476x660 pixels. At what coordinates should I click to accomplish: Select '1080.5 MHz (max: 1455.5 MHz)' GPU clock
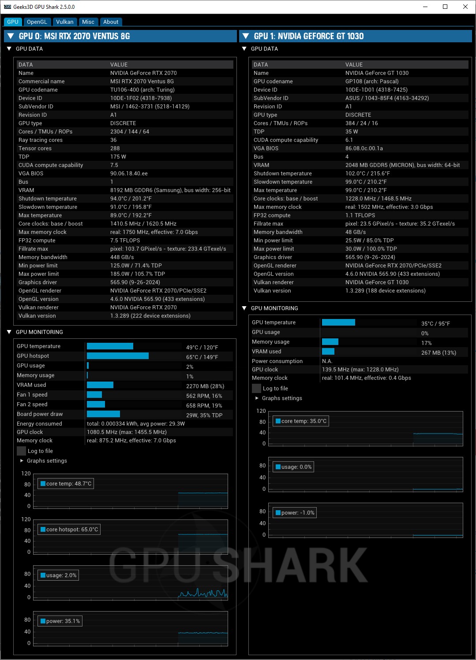point(127,432)
